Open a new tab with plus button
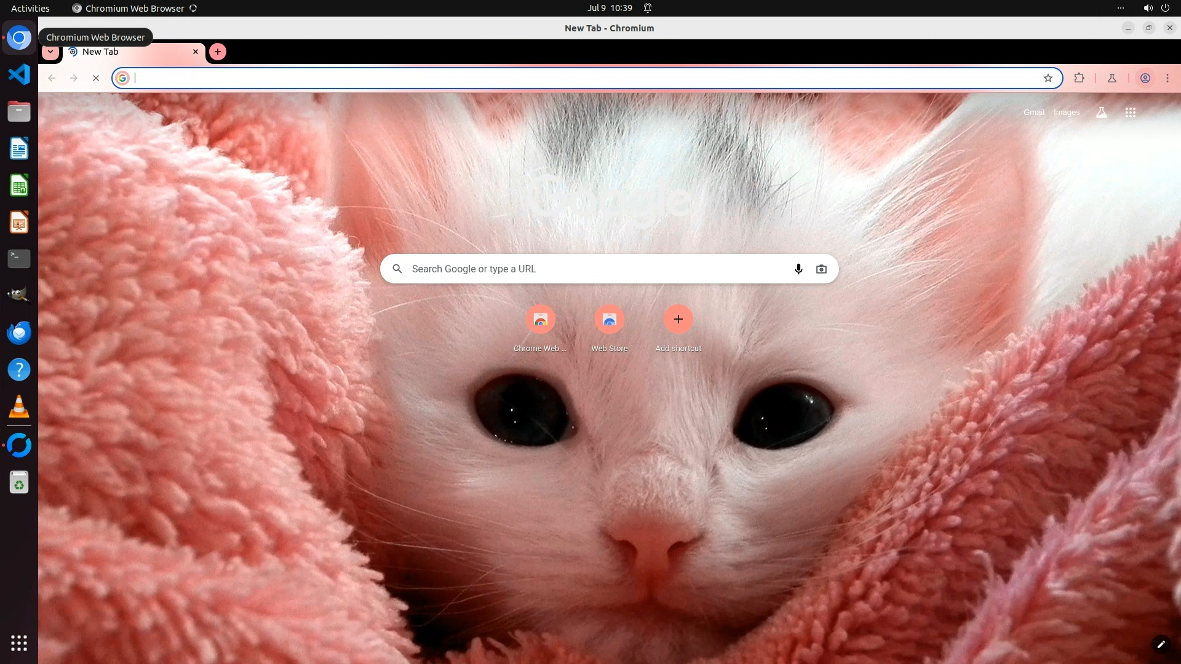The width and height of the screenshot is (1181, 664). 218,52
